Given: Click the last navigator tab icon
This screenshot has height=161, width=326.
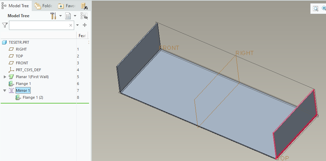Looking at the screenshot, I should 84,6.
